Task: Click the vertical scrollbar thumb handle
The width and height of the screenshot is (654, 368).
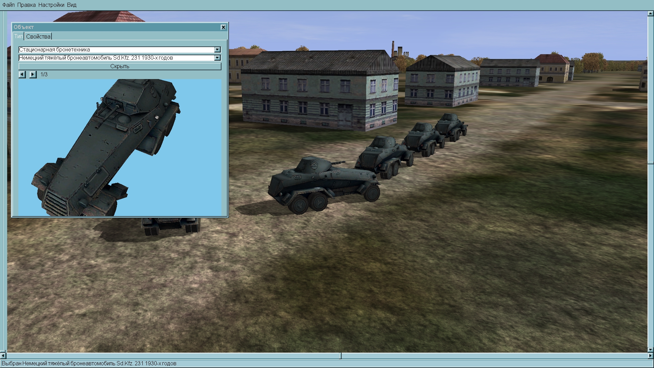Action: click(650, 164)
